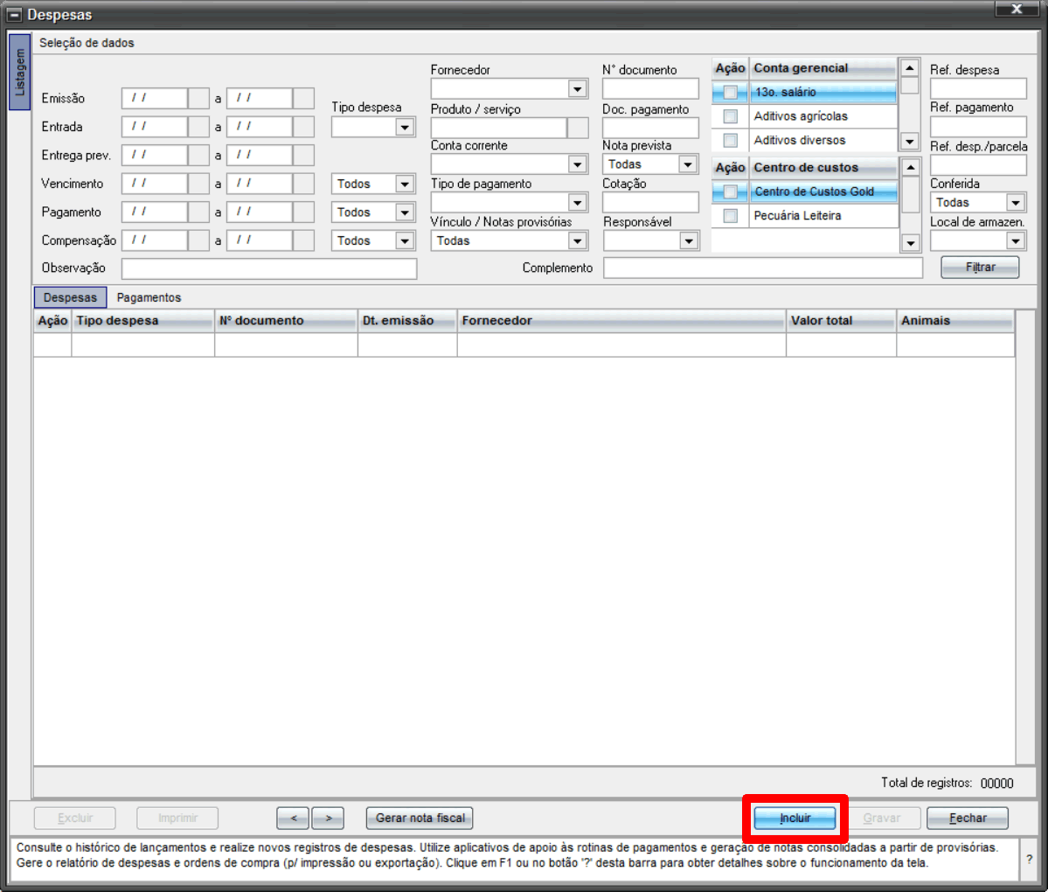Go to previous record with '<' button
1048x892 pixels.
tap(293, 819)
